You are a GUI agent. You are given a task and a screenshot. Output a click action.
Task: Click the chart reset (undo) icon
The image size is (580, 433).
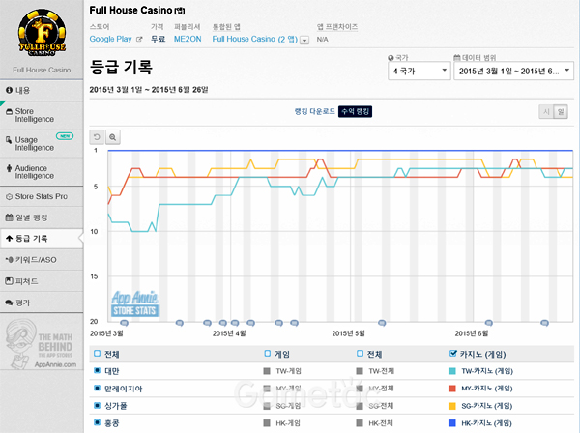coord(97,137)
